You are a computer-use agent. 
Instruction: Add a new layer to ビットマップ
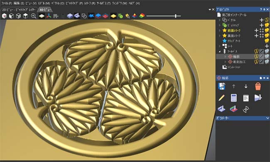[x=262, y=25]
